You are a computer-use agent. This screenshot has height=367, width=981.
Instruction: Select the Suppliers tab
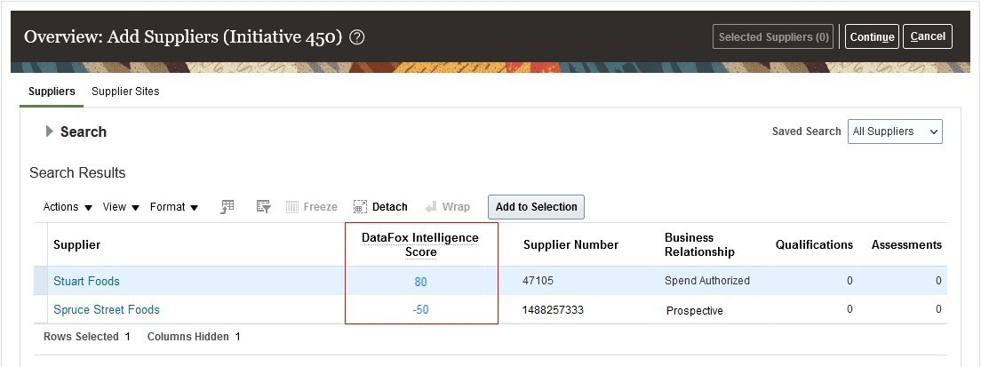point(52,92)
